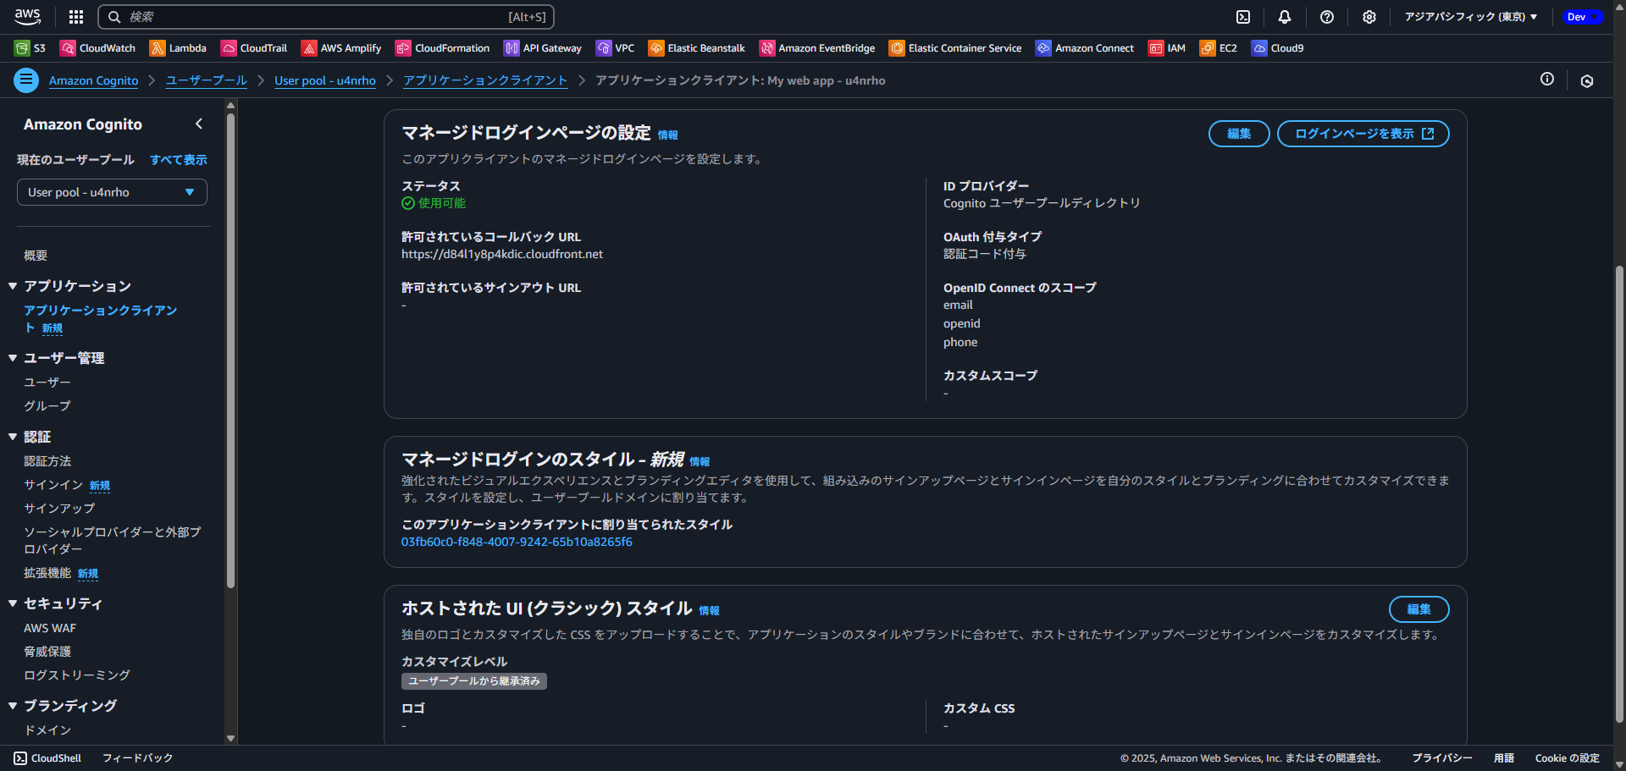Open the notifications bell
The width and height of the screenshot is (1626, 771).
point(1285,17)
